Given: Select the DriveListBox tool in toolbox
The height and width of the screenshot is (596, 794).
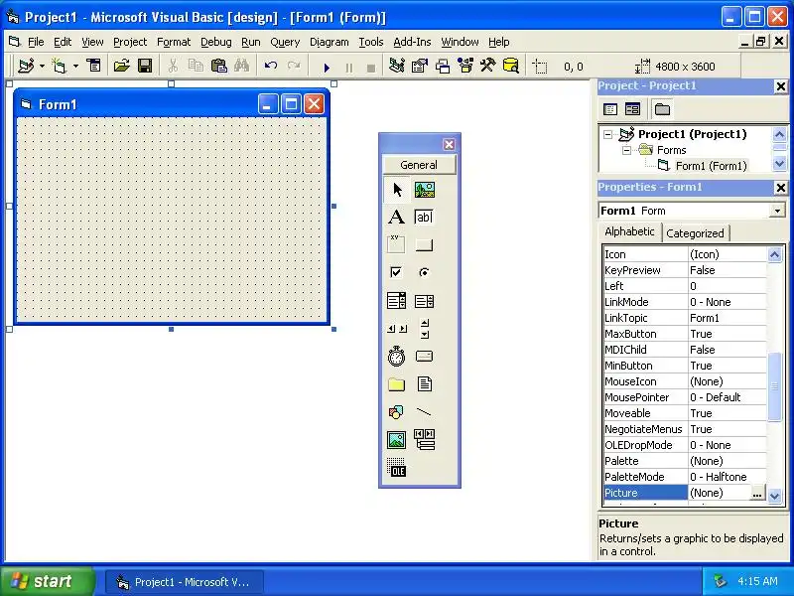Looking at the screenshot, I should click(x=425, y=357).
